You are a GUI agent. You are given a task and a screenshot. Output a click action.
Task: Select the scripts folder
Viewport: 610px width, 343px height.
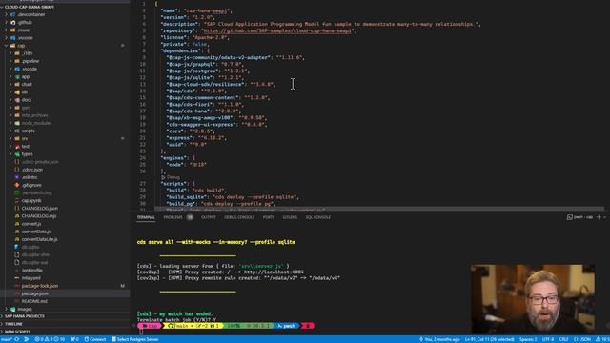point(28,131)
